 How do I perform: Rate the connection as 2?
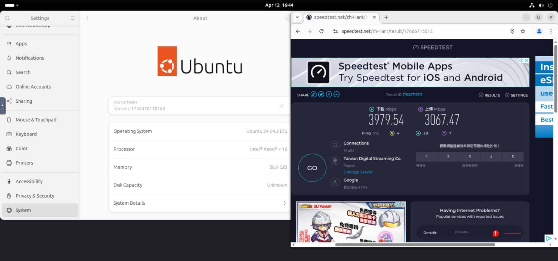[448, 157]
